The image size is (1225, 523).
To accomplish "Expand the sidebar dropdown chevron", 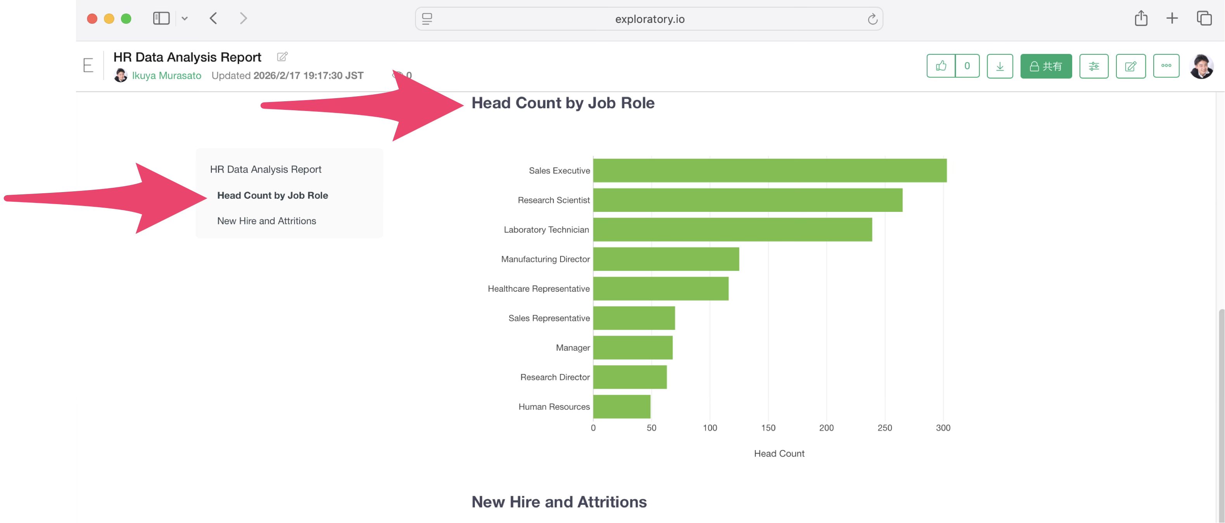I will point(185,19).
